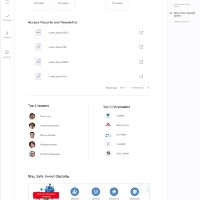Click the second Lorem_Ipsum.DOCX file name
This screenshot has height=200, width=200.
(x=59, y=62)
